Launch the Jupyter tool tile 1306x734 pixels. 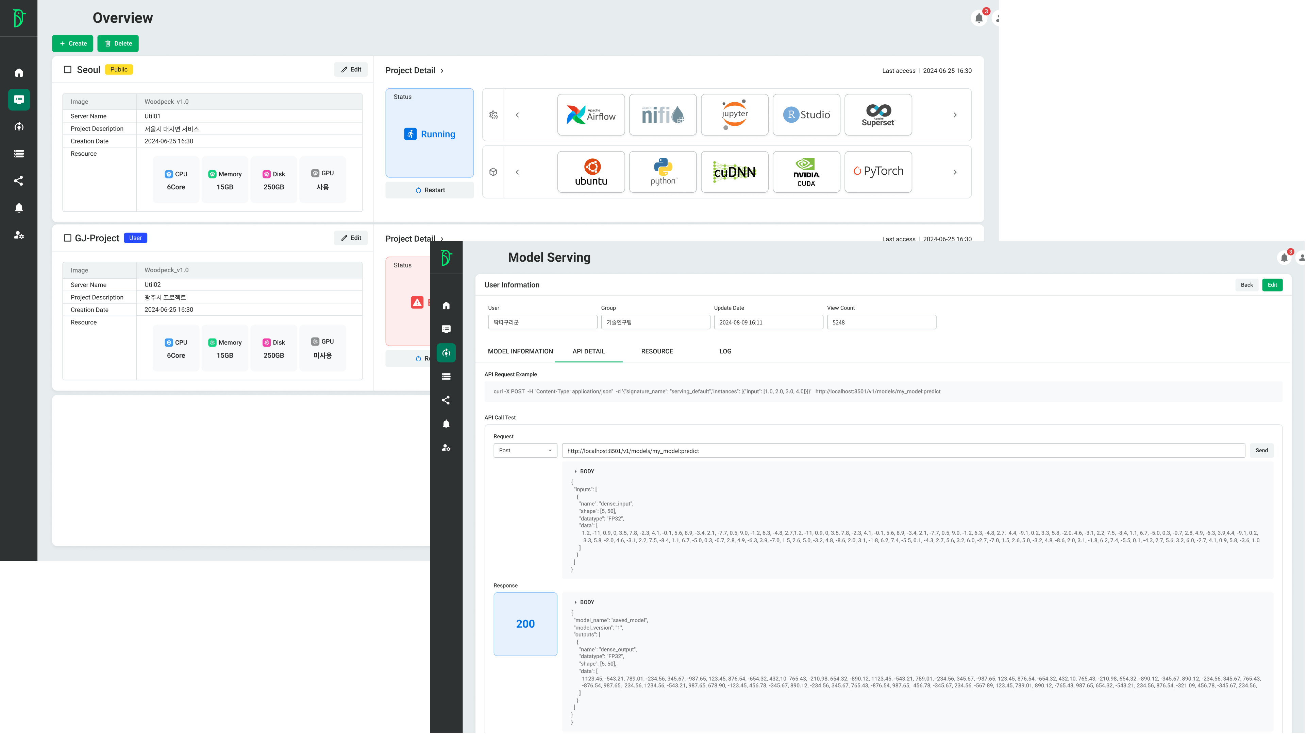click(734, 115)
